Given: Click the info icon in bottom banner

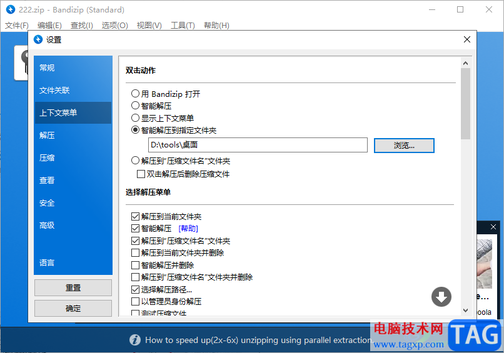Looking at the screenshot, I should pyautogui.click(x=135, y=340).
